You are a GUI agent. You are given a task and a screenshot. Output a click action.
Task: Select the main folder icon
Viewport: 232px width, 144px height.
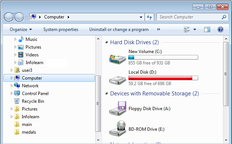tap(17, 124)
